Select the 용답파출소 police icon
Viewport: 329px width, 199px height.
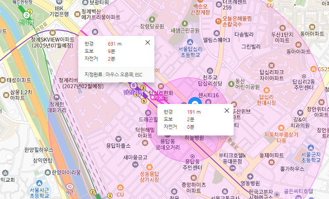[x=119, y=139]
